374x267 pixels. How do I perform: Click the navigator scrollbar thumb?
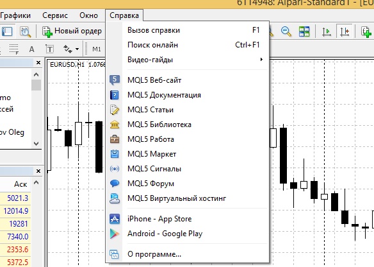37,85
